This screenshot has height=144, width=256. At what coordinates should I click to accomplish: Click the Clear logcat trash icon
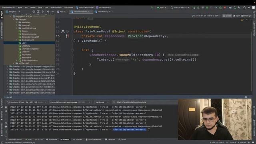coord(6,107)
